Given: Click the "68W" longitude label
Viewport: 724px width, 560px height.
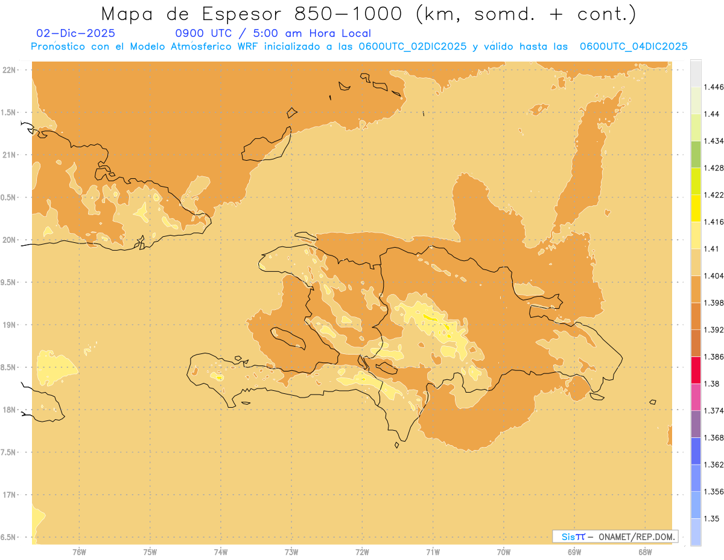Looking at the screenshot, I should point(645,552).
